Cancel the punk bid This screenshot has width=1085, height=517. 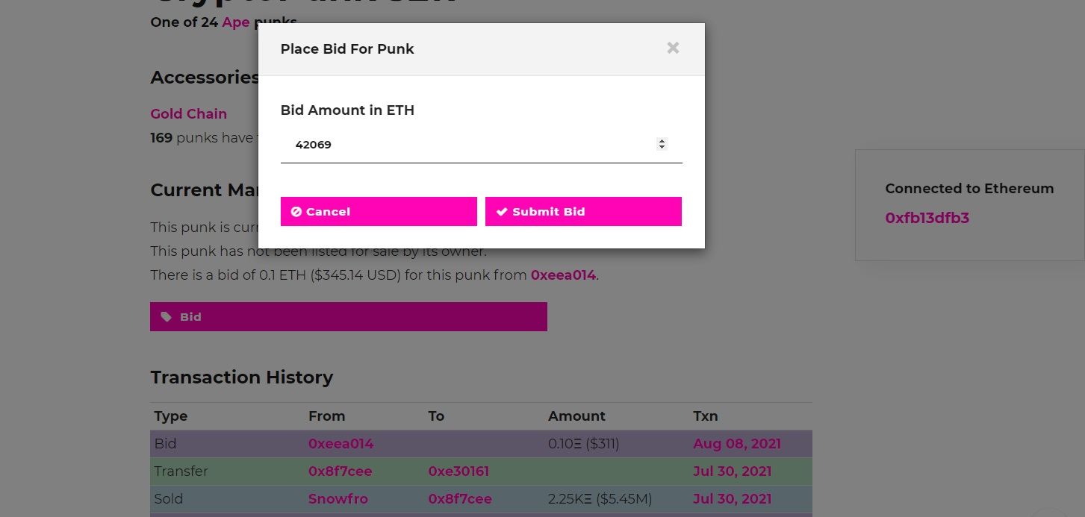point(379,211)
